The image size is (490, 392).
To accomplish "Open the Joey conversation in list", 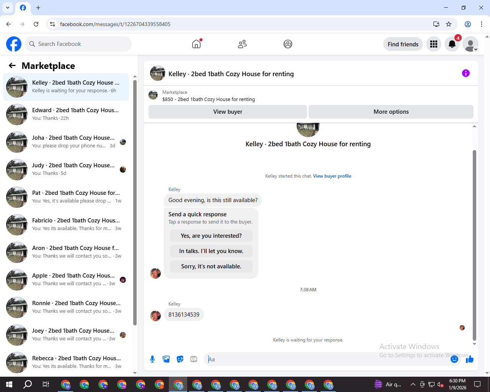I will tap(66, 335).
